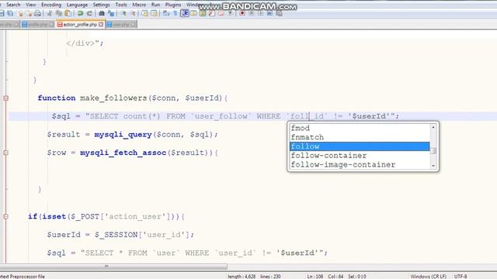
Task: Open the Encoding menu
Action: click(x=51, y=5)
